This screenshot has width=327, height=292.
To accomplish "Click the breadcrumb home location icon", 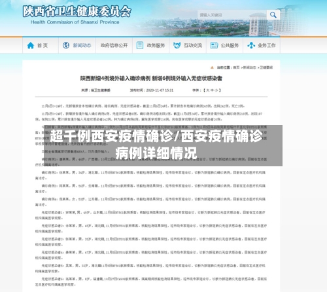I will coord(212,67).
